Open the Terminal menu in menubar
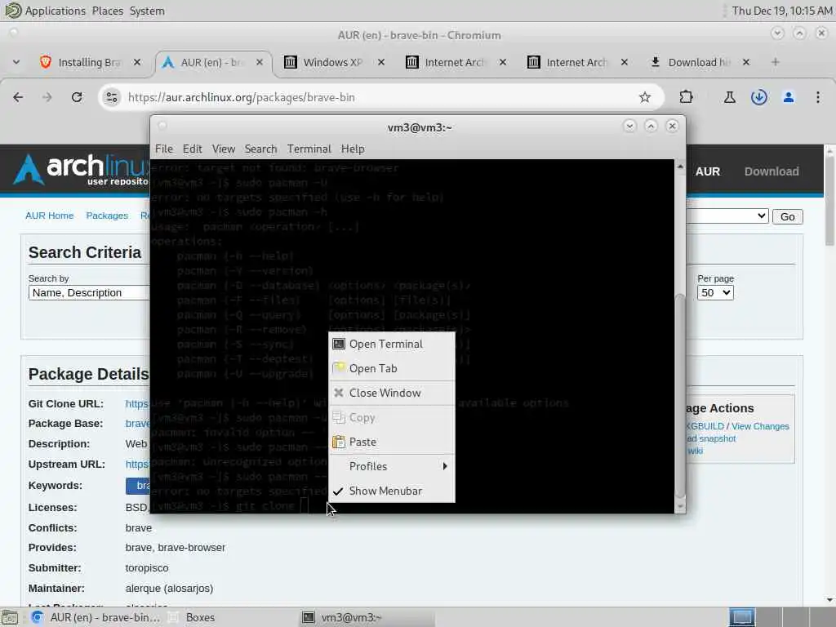 (309, 149)
